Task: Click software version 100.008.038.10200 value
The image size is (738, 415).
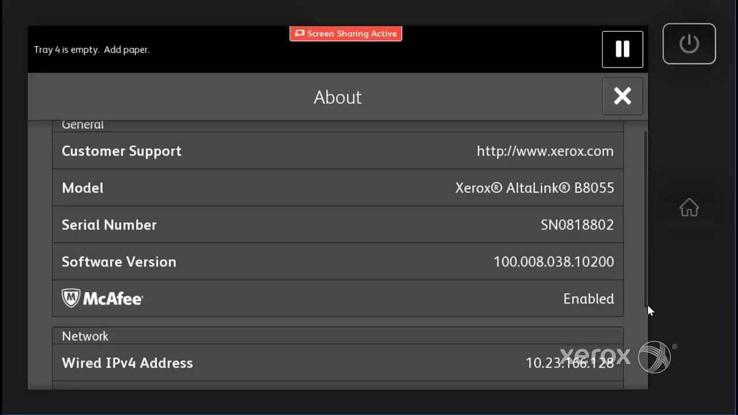Action: (x=553, y=262)
